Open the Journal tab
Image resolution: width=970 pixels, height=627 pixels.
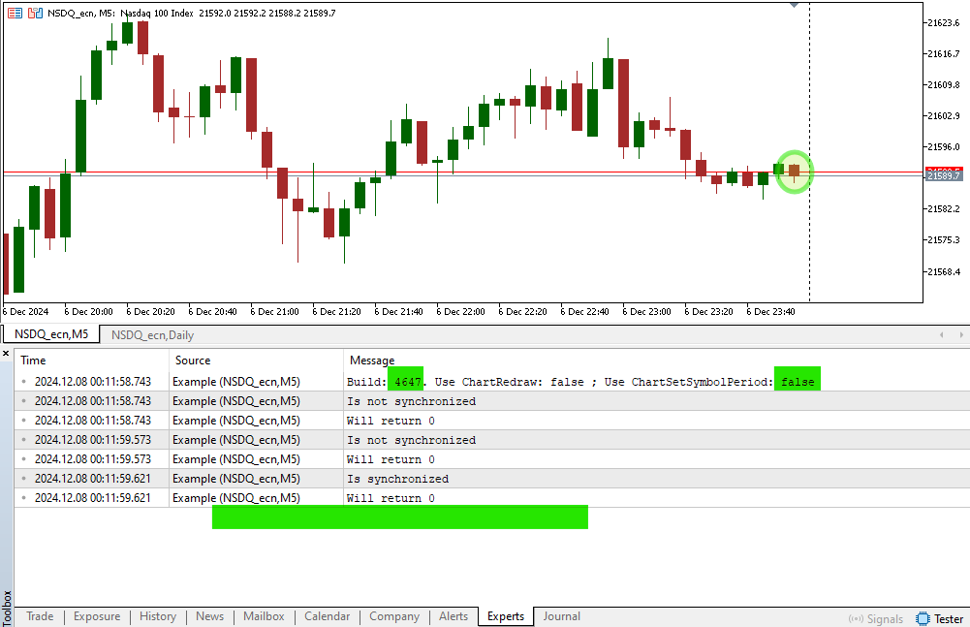click(x=562, y=616)
